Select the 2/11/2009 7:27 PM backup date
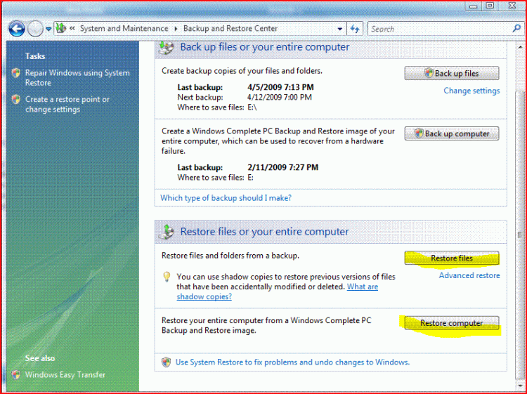 point(282,167)
